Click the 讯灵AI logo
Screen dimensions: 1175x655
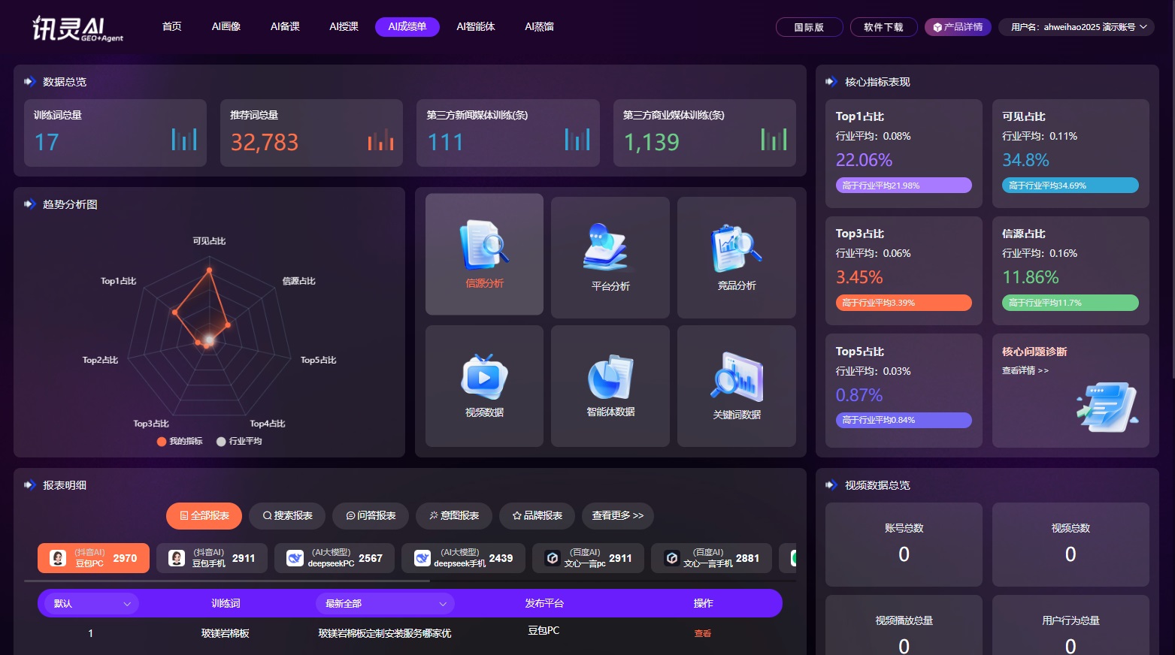[77, 29]
